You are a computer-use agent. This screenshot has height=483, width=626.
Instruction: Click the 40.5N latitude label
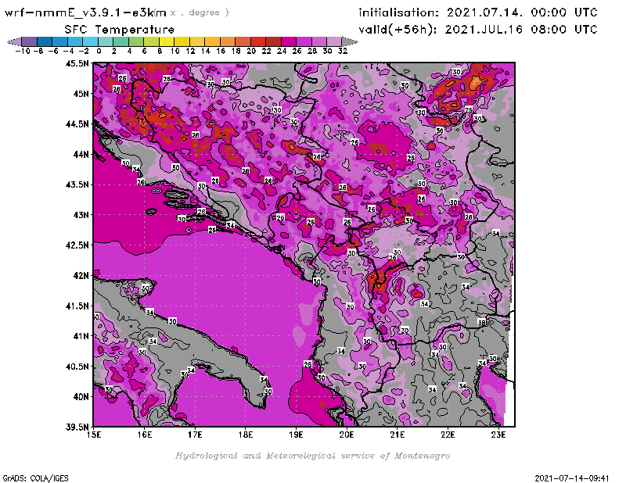(77, 367)
